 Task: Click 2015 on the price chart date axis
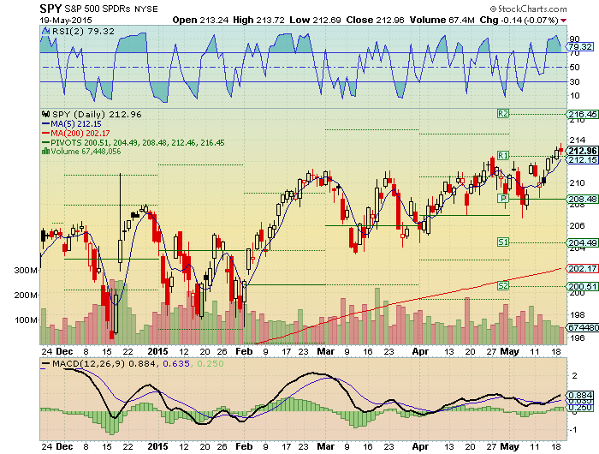(x=157, y=351)
